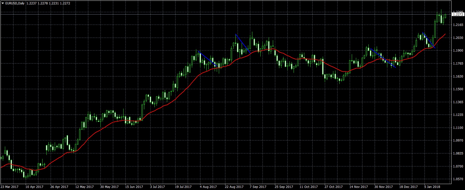465x190 pixels.
Task: Click the 30 May 2017 date label
Action: point(109,187)
